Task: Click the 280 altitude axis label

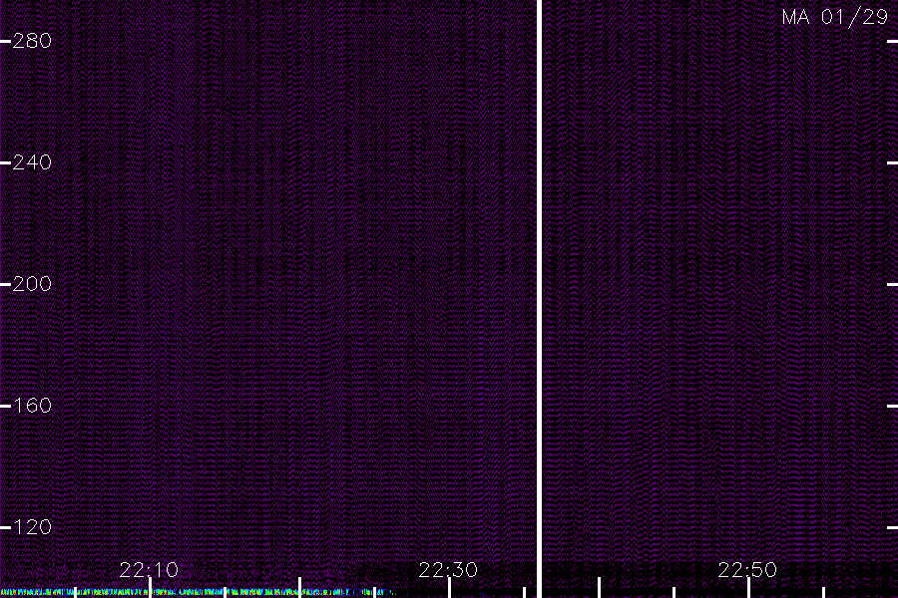Action: pyautogui.click(x=32, y=41)
